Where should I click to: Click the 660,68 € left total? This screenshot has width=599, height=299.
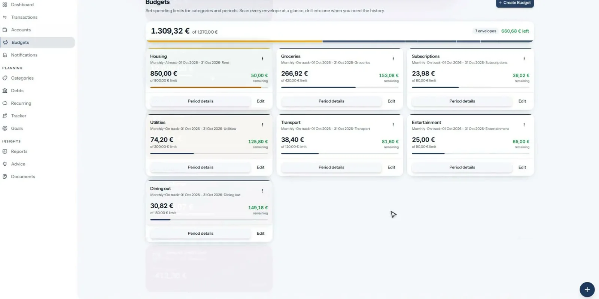click(x=515, y=31)
